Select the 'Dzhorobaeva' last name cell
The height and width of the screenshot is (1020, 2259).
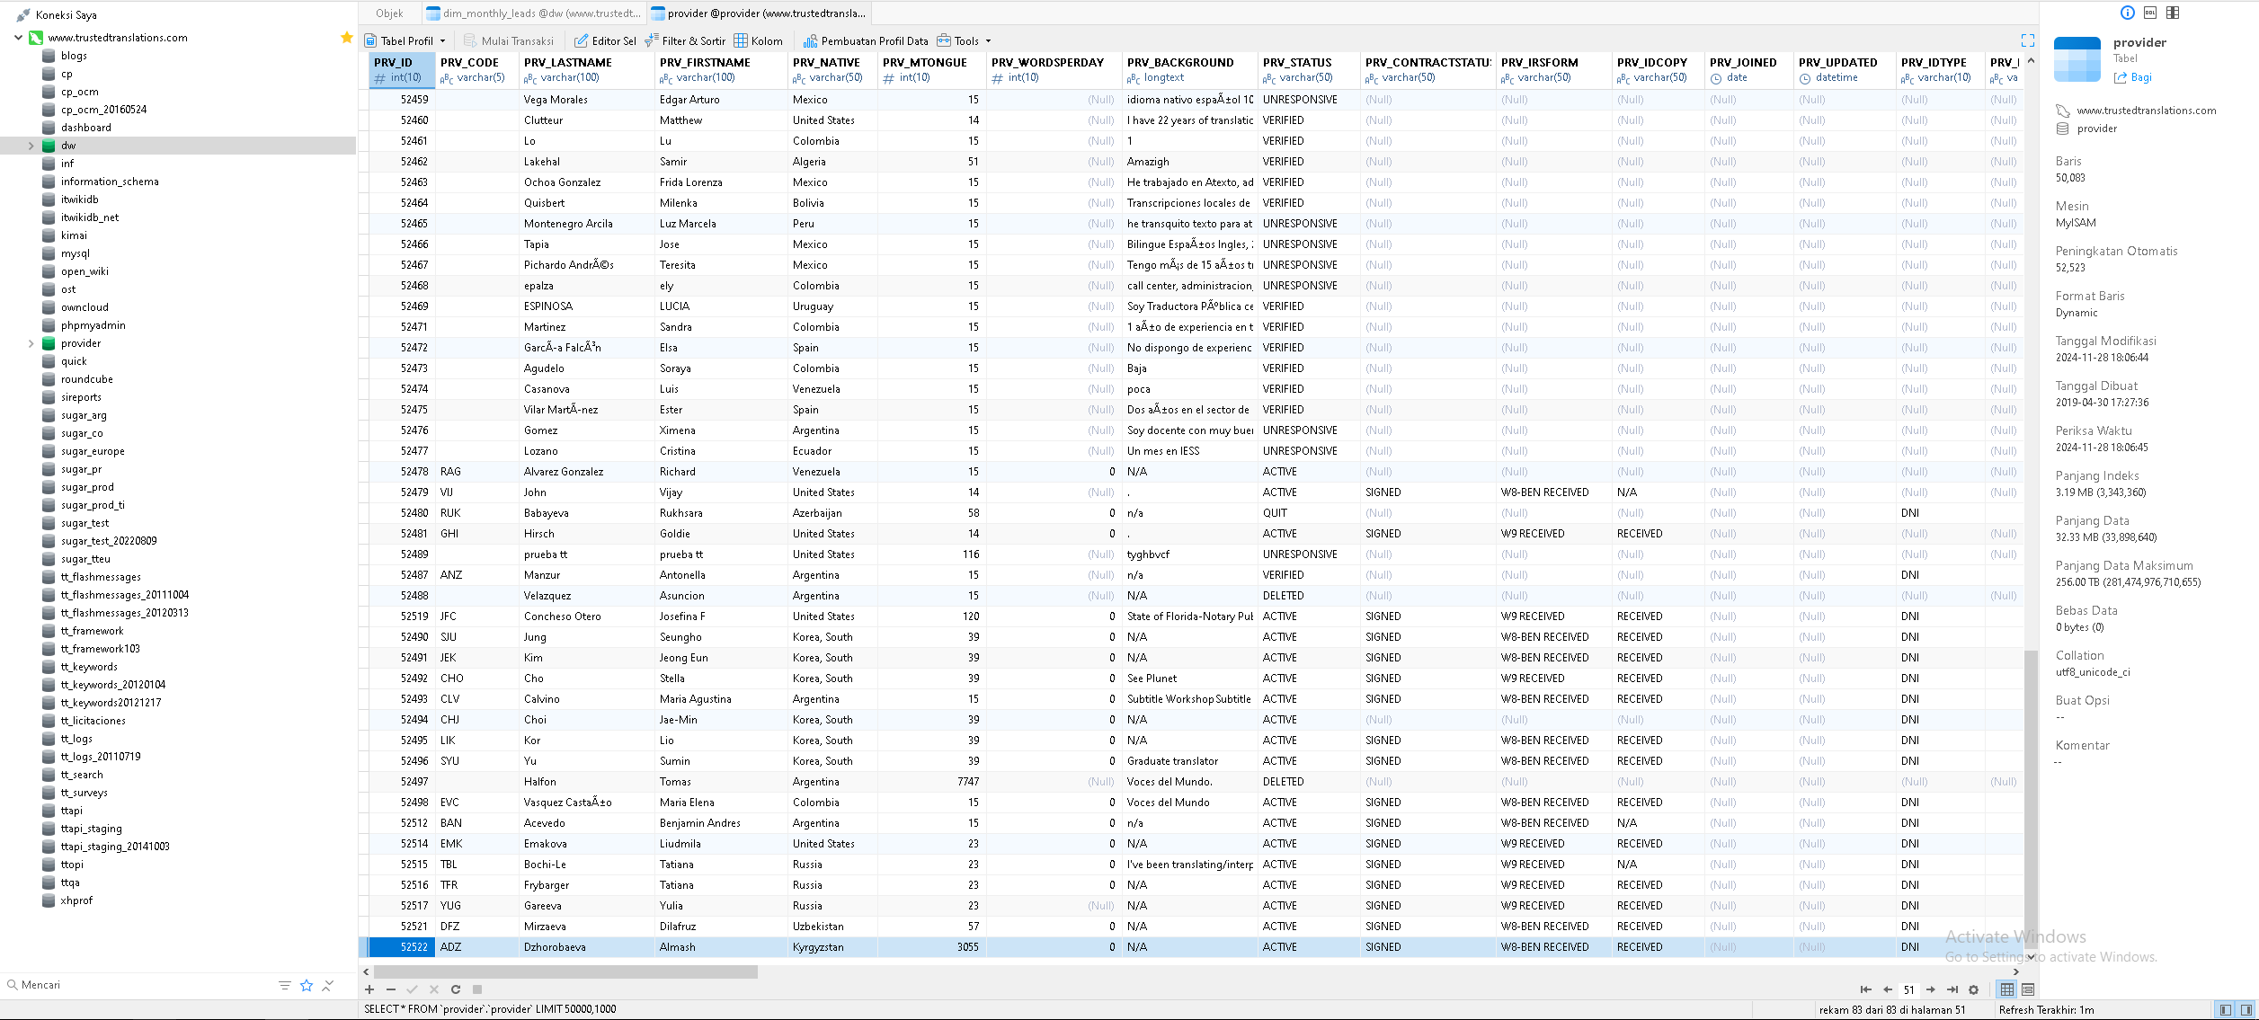point(587,947)
